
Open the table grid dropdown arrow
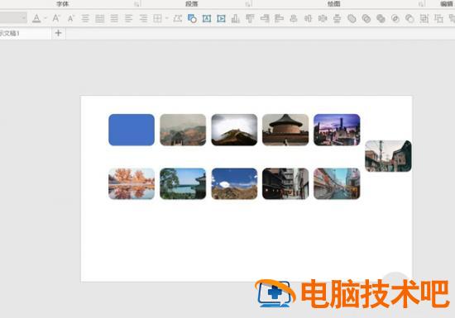(x=167, y=18)
